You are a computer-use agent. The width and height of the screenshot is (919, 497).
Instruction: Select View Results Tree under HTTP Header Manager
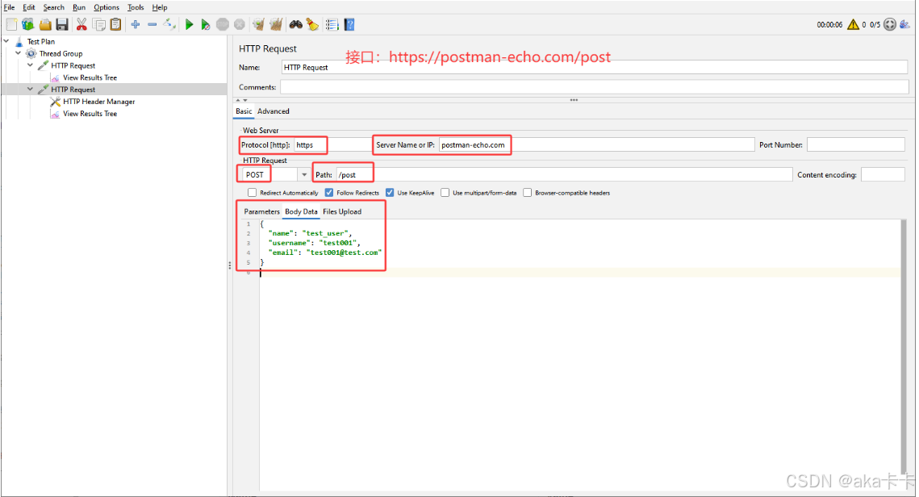(90, 114)
